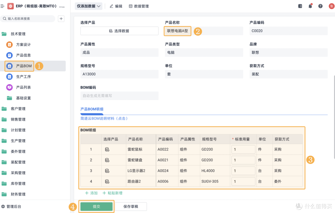335x213 pixels.
Task: Click 标准用量 input for LG显示器2 row
Action: (243, 171)
